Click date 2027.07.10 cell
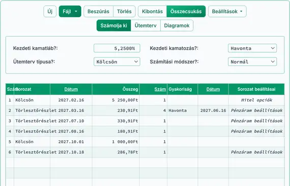 tap(71, 121)
